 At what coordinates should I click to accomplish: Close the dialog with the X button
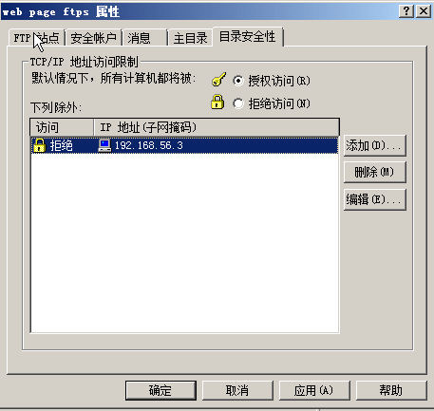[424, 11]
